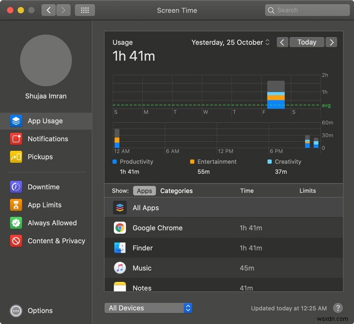Go to next day arrow beside Today

tap(331, 42)
